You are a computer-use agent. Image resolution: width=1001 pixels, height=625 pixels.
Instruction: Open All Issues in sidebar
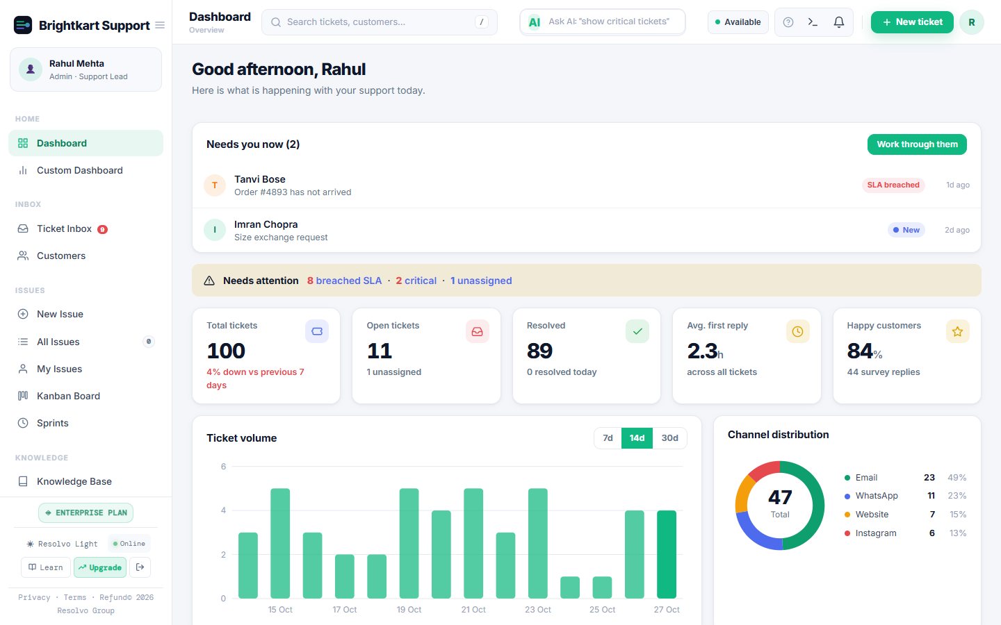coord(86,342)
